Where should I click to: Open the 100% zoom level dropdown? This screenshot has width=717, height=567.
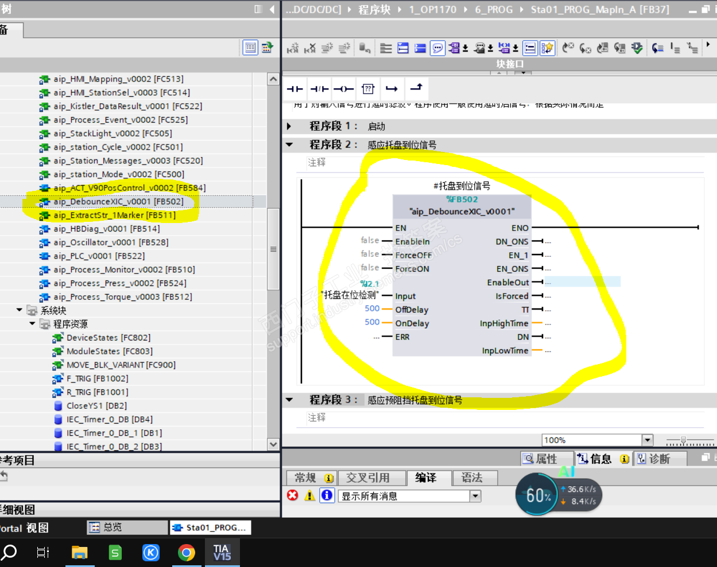(648, 440)
